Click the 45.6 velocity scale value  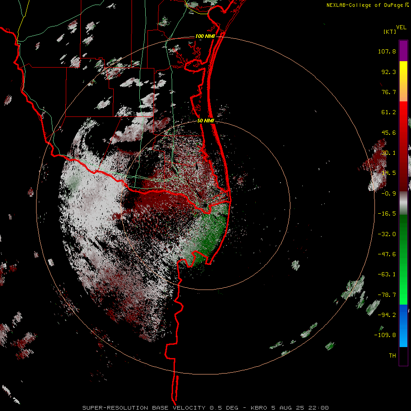click(389, 132)
